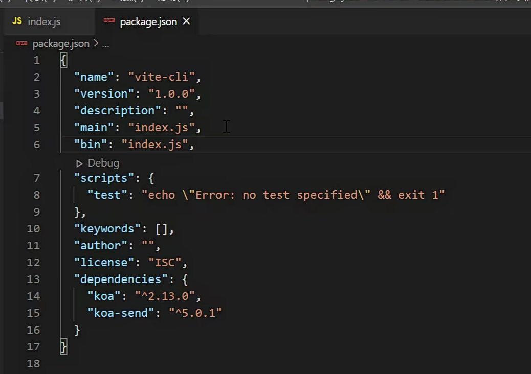The height and width of the screenshot is (374, 531).
Task: Click the npm icon on package.json tab
Action: click(x=109, y=21)
